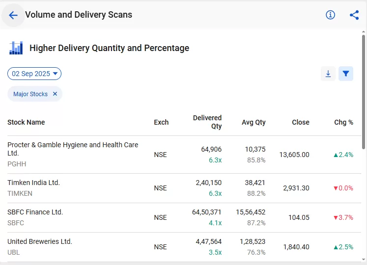Open the filter options

coord(346,74)
